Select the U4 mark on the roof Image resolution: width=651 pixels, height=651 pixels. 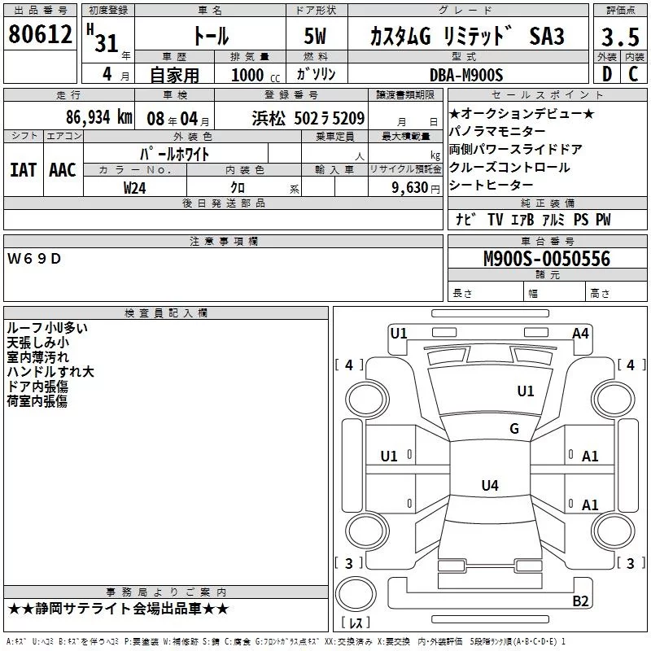tap(490, 485)
